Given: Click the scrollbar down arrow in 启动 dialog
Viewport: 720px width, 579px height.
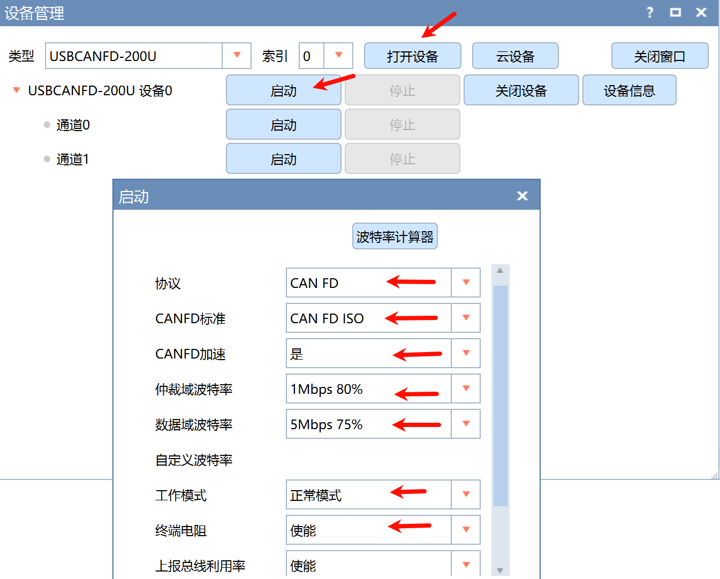Looking at the screenshot, I should (x=500, y=570).
